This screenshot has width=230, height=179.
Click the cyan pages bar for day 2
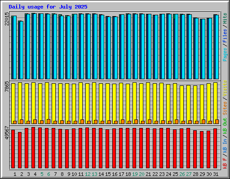pyautogui.click(x=22, y=50)
